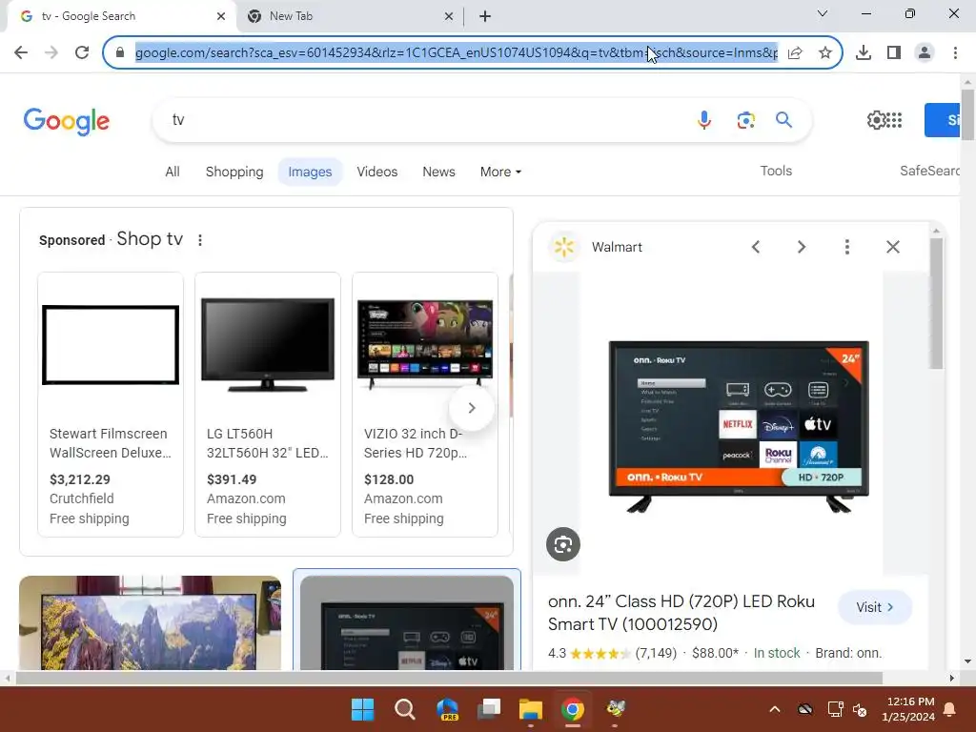Reload the current page
This screenshot has width=976, height=732.
click(82, 52)
